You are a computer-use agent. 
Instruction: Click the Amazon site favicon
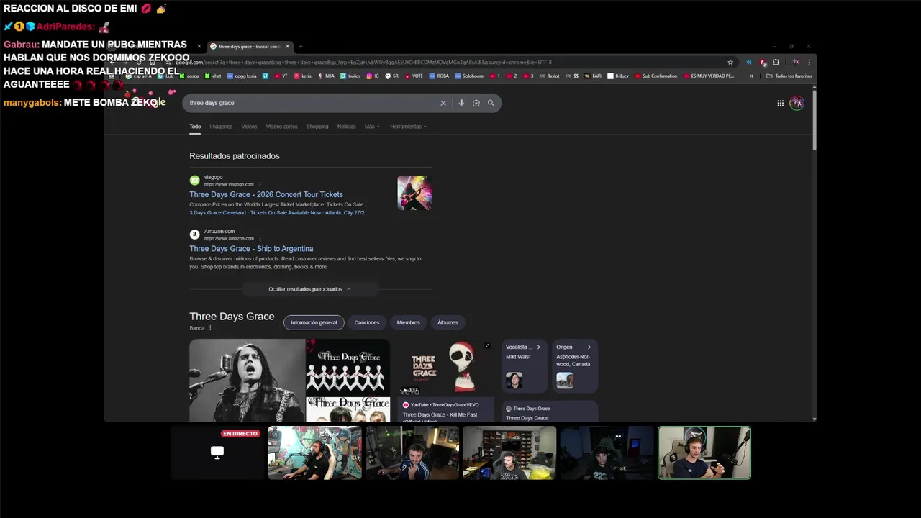click(x=194, y=235)
